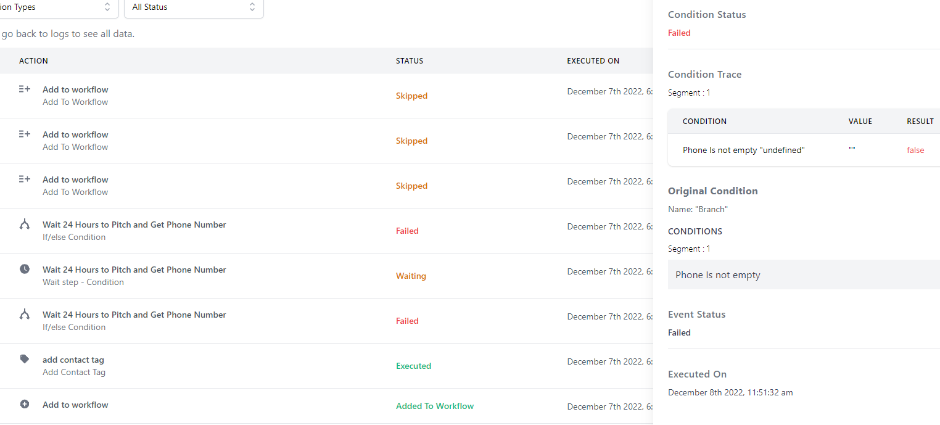Click the list-plus icon on the topmost Skipped row
The image size is (940, 425).
[25, 89]
